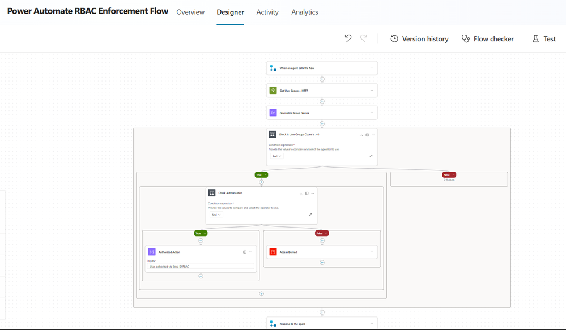Click the Respond to the agent icon
This screenshot has height=330, width=566.
[273, 324]
